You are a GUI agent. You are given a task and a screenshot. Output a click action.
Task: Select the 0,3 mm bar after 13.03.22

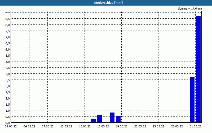pos(94,121)
